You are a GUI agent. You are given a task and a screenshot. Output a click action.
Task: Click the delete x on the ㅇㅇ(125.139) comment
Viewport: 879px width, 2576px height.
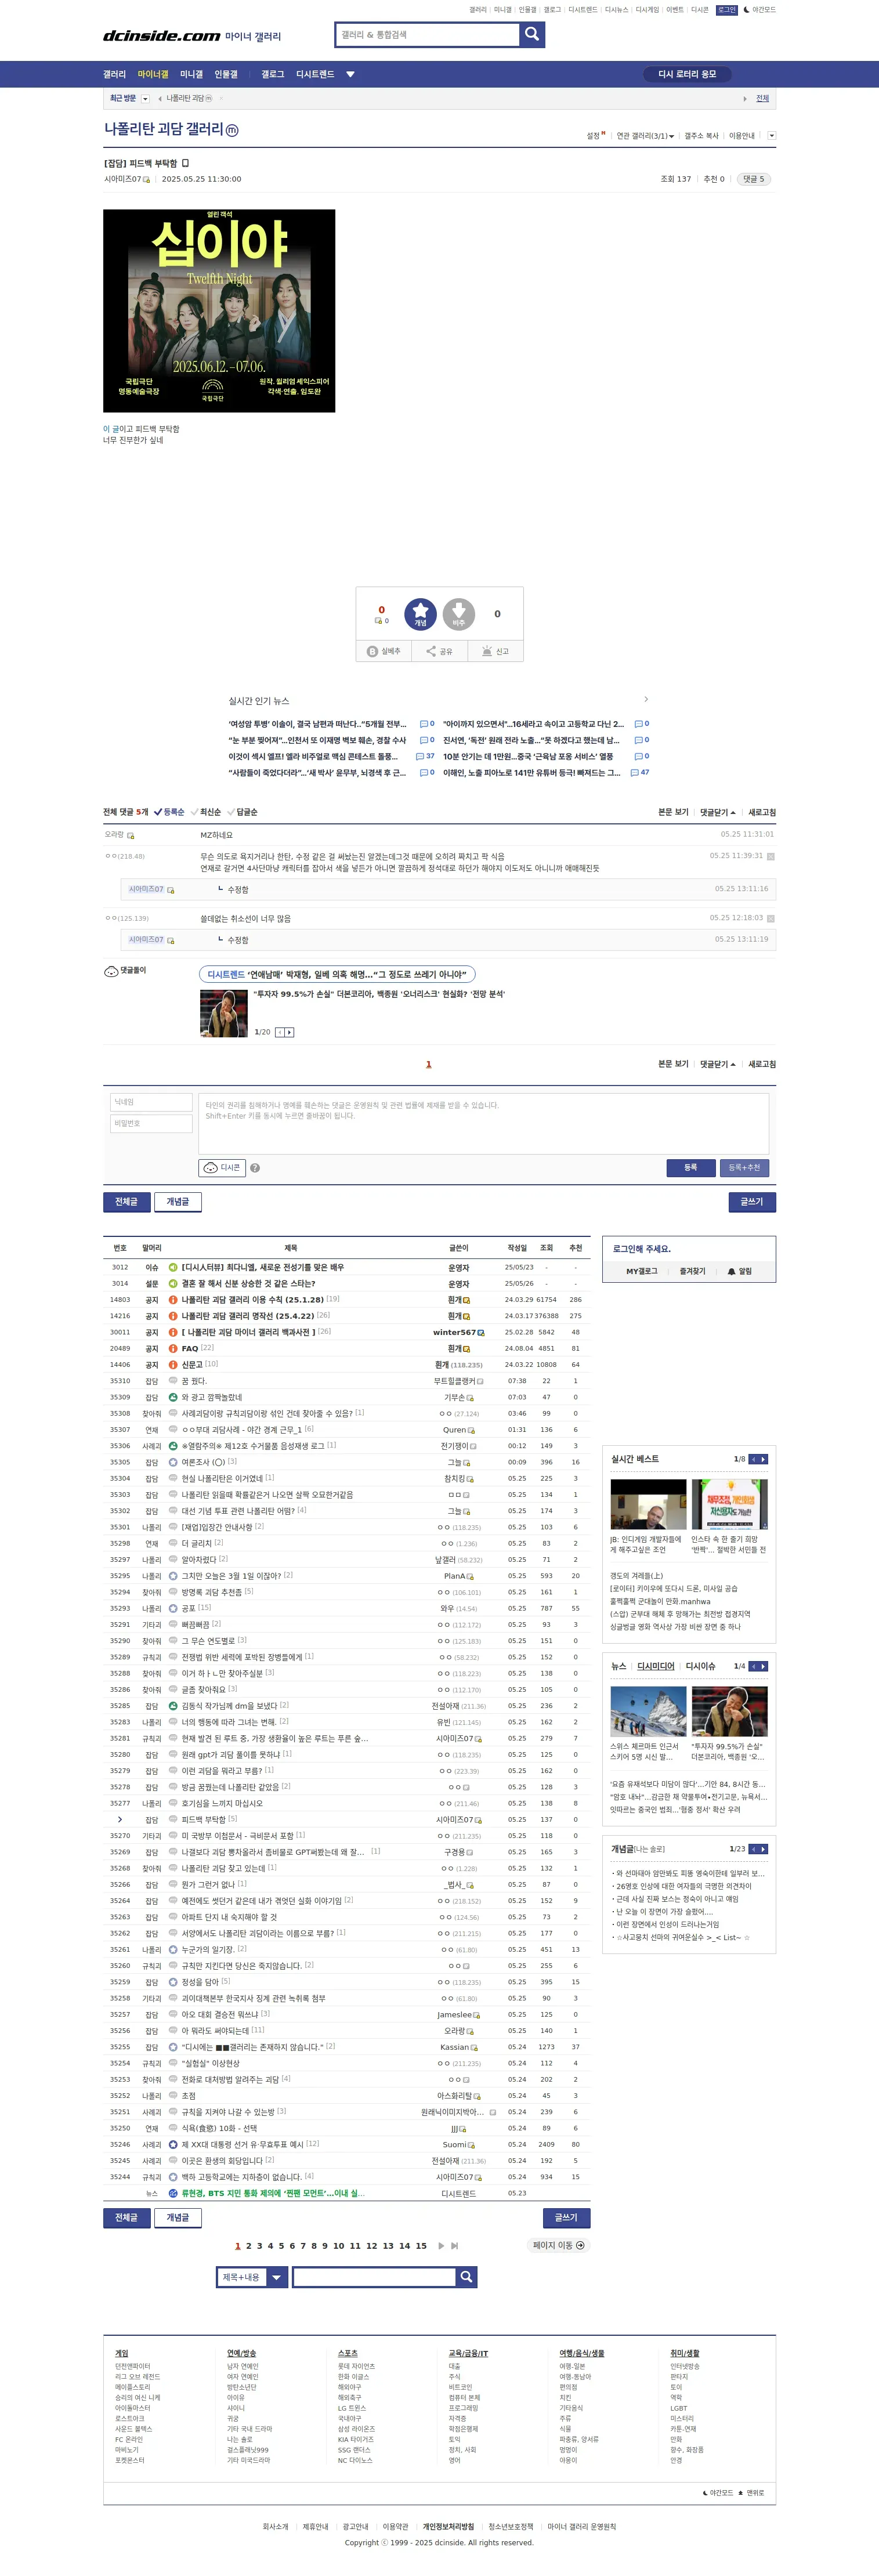(x=770, y=918)
